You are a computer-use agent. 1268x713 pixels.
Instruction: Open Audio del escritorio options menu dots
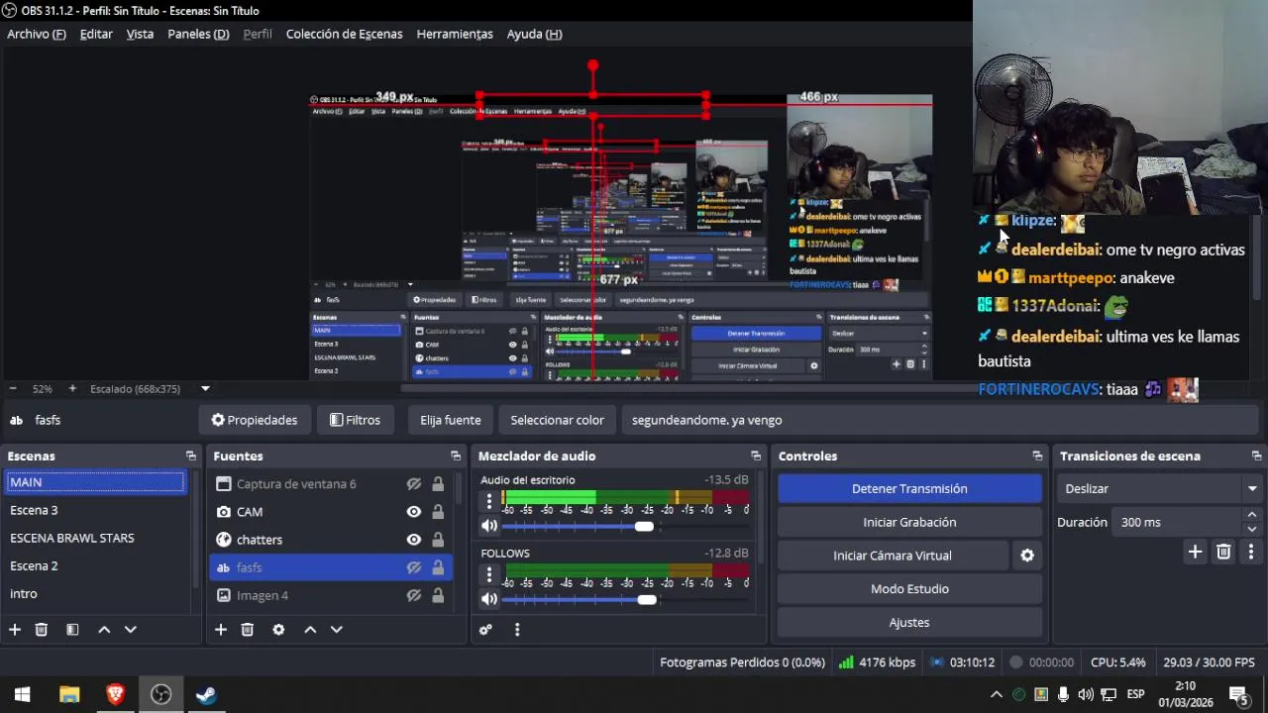click(x=488, y=502)
